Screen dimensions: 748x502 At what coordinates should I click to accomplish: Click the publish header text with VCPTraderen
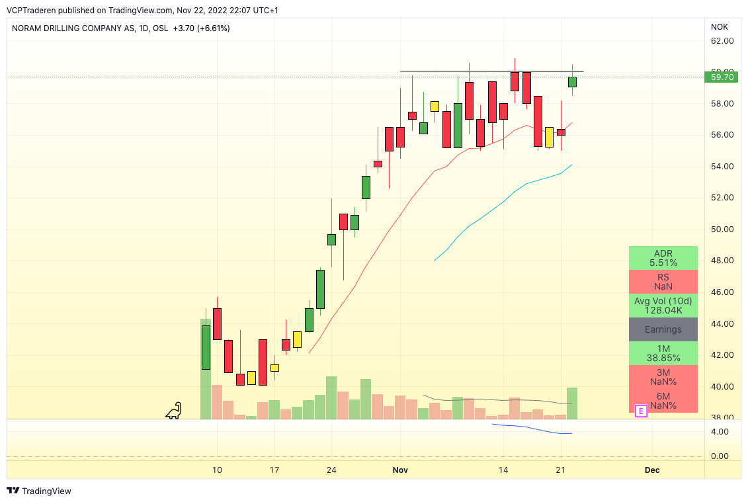point(142,10)
